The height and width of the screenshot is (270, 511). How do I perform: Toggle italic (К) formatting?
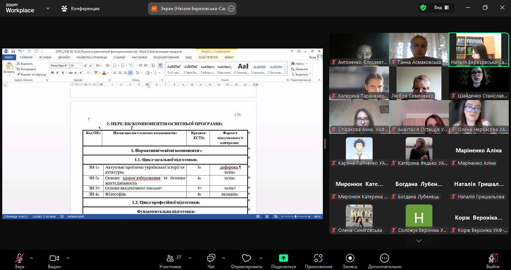coord(58,73)
